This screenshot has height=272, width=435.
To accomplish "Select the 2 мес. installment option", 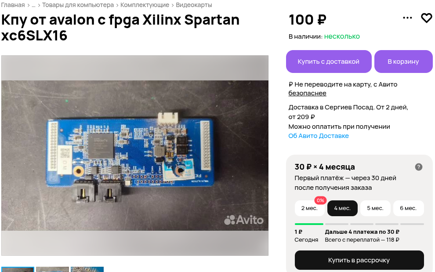I will pyautogui.click(x=309, y=208).
